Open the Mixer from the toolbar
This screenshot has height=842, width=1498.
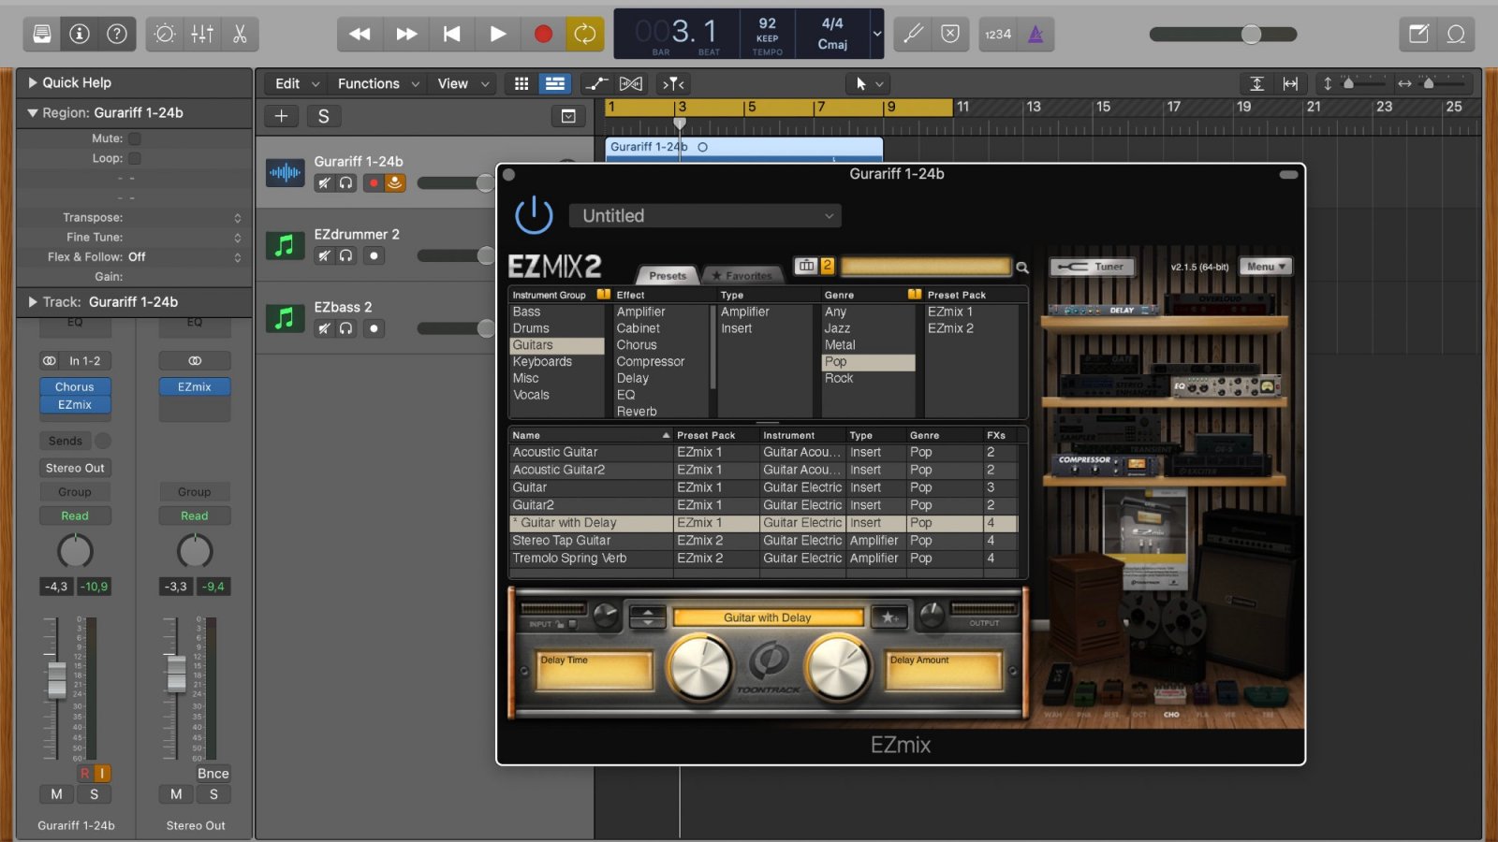click(202, 35)
